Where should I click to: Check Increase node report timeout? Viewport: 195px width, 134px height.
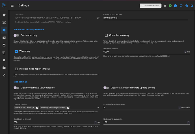(x=16, y=69)
